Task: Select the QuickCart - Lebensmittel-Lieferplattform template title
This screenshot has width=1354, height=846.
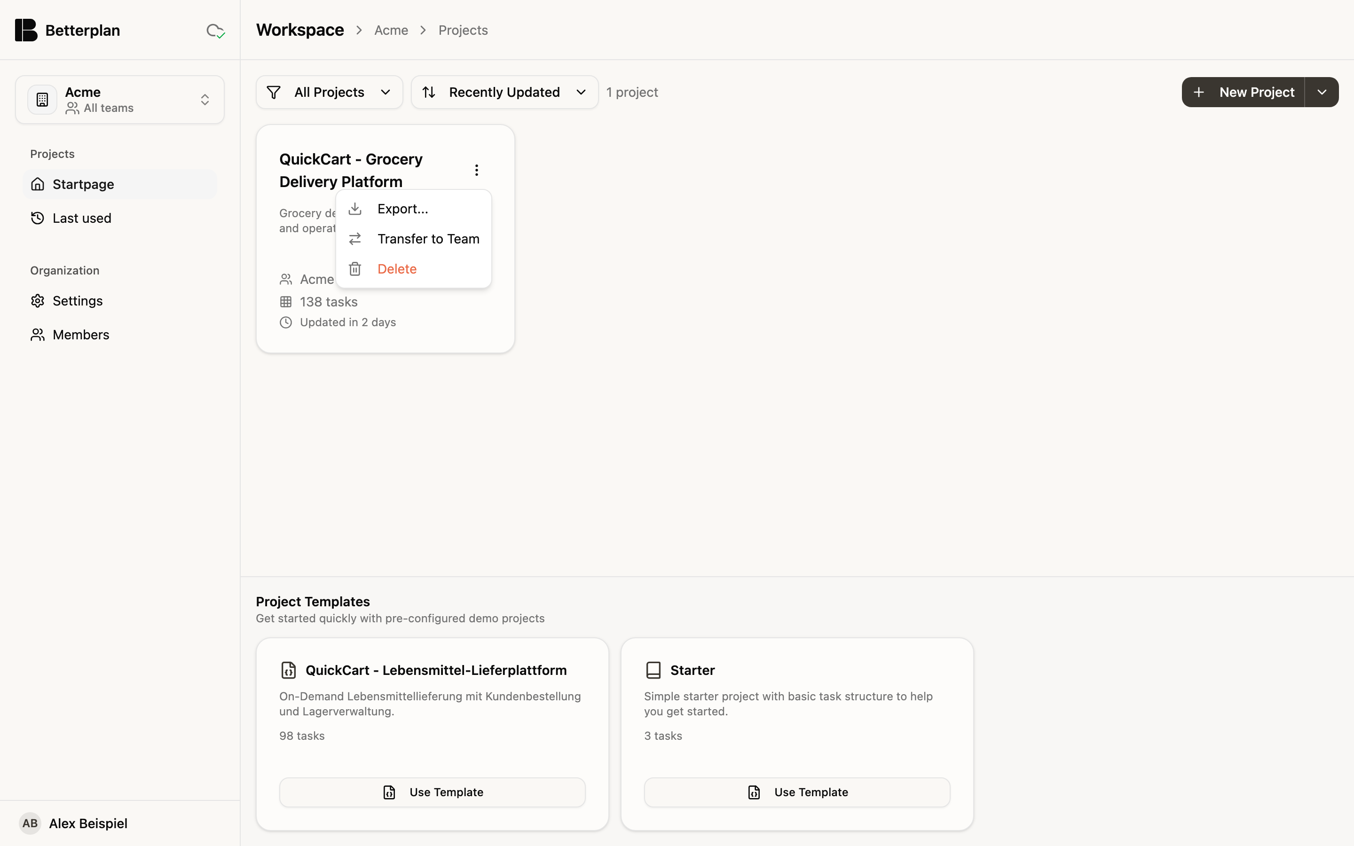Action: point(436,670)
